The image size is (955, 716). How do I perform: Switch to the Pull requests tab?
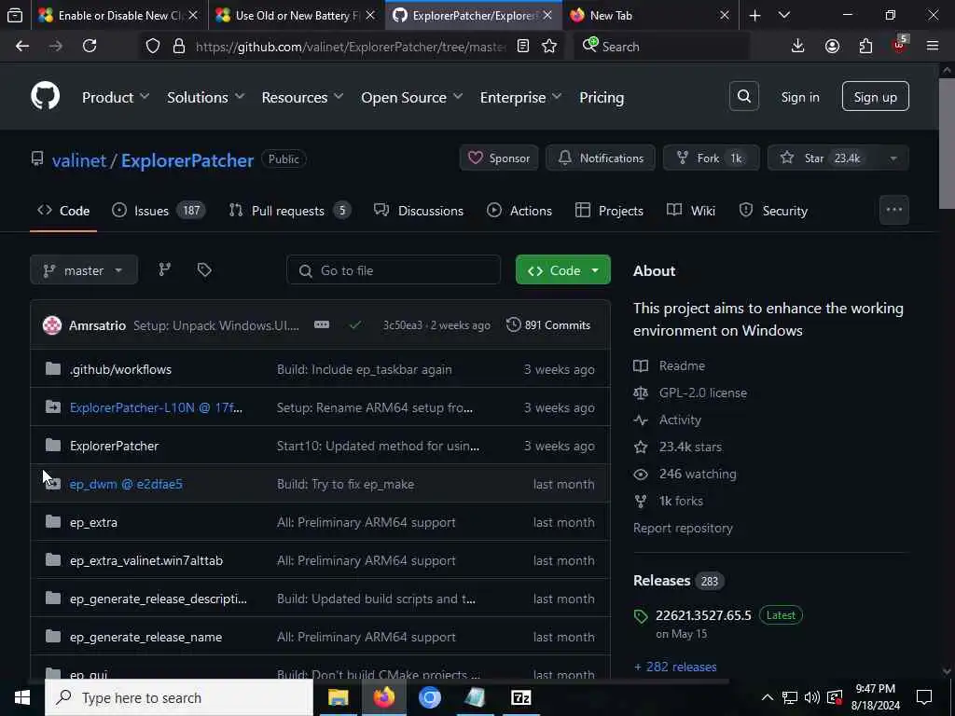point(290,211)
